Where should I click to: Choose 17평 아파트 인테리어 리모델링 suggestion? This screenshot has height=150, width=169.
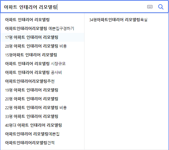31,37
